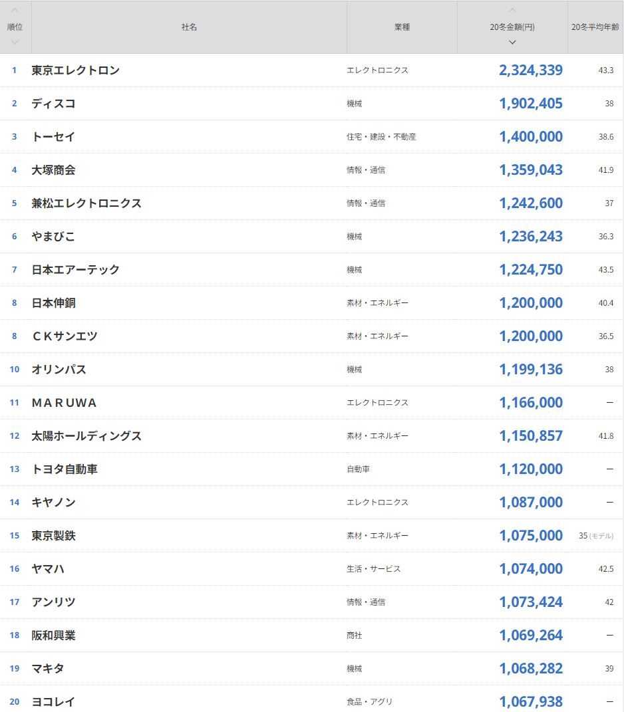
Task: Select company キヤノン
Action: point(53,502)
